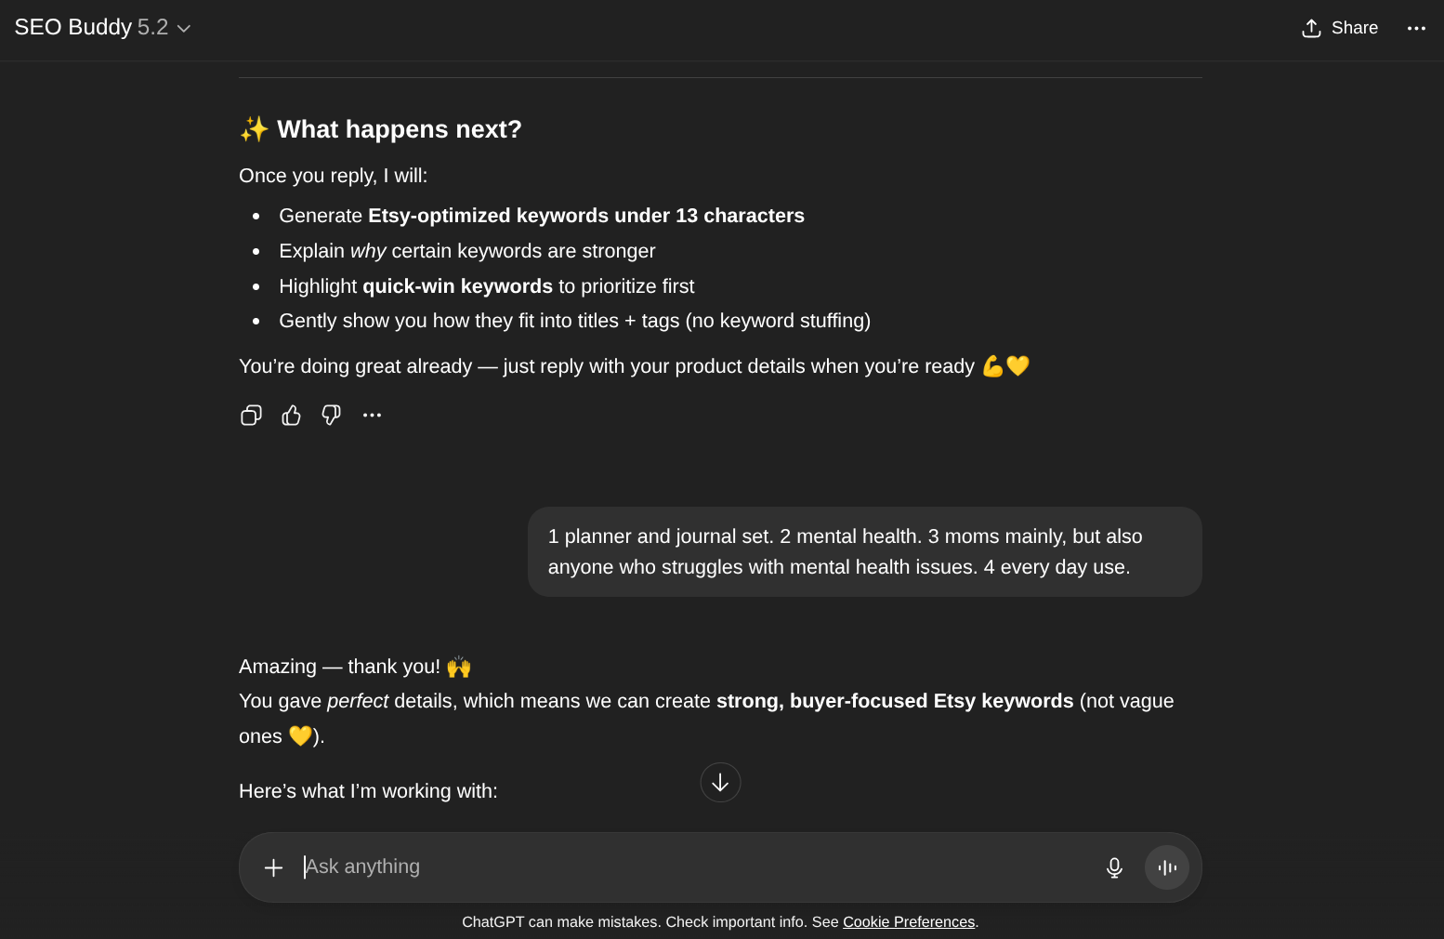Screen dimensions: 1444x939
Task: Expand the chevron beside SEO Buddy 5.2
Action: click(184, 29)
